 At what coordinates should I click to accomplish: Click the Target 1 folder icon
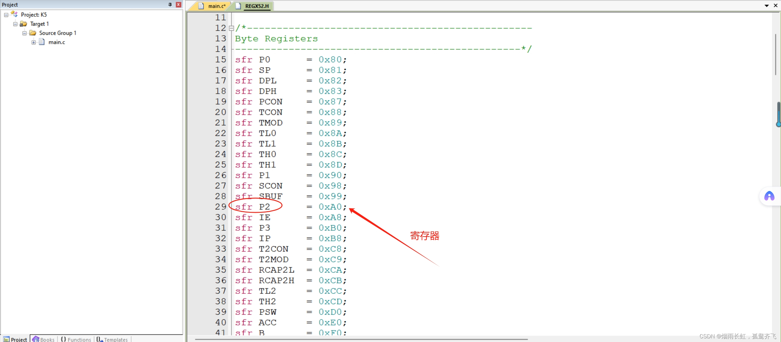pyautogui.click(x=24, y=24)
